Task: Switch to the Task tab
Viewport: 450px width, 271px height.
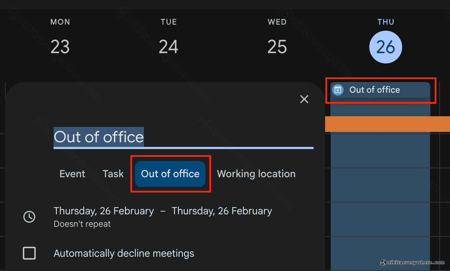Action: [113, 174]
